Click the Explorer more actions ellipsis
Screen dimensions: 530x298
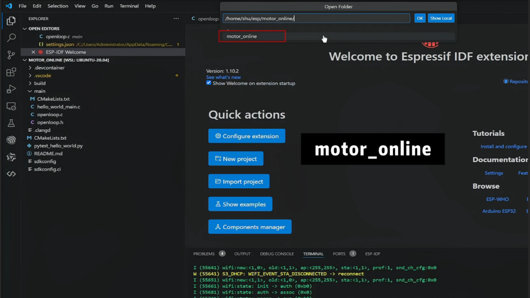(x=176, y=19)
